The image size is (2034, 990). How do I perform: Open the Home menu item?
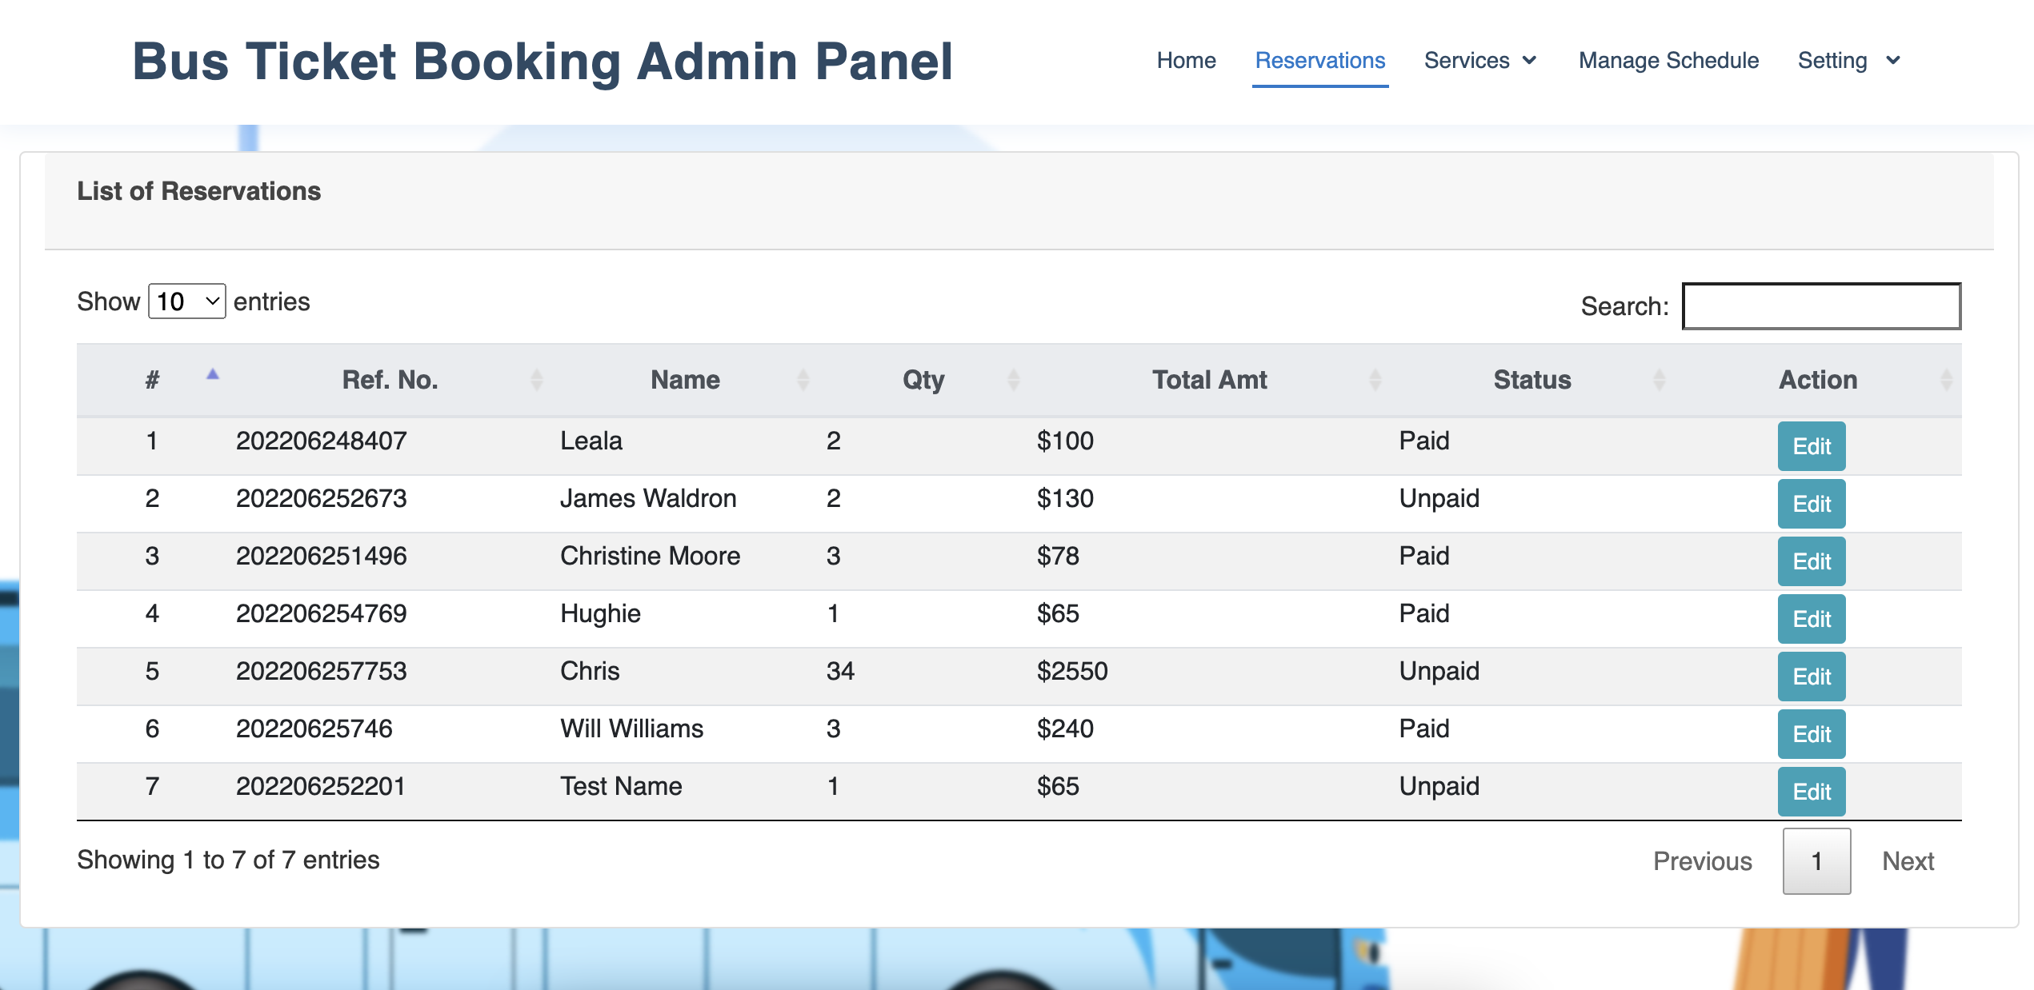(1186, 61)
